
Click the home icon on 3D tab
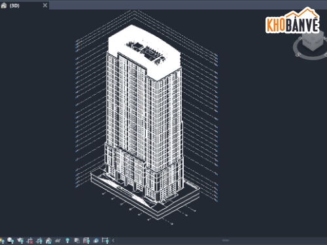pyautogui.click(x=3, y=5)
